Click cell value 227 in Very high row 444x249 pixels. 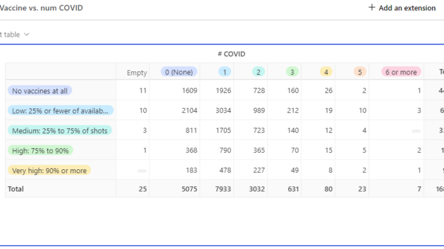pos(259,170)
